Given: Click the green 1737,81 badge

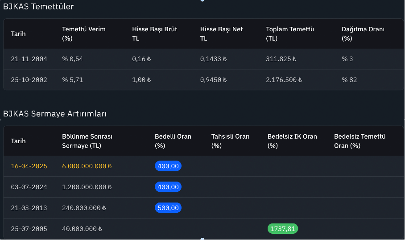Looking at the screenshot, I should click(x=283, y=229).
